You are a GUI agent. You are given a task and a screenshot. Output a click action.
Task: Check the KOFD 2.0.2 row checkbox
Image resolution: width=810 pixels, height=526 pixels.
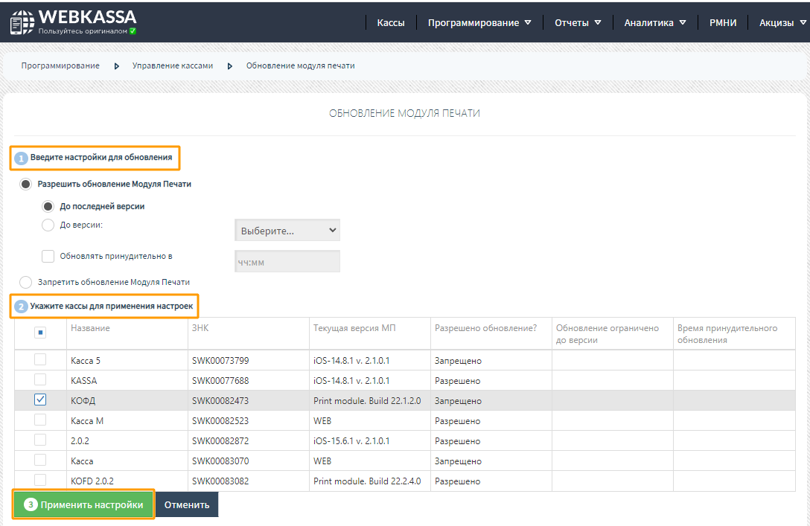[x=40, y=480]
